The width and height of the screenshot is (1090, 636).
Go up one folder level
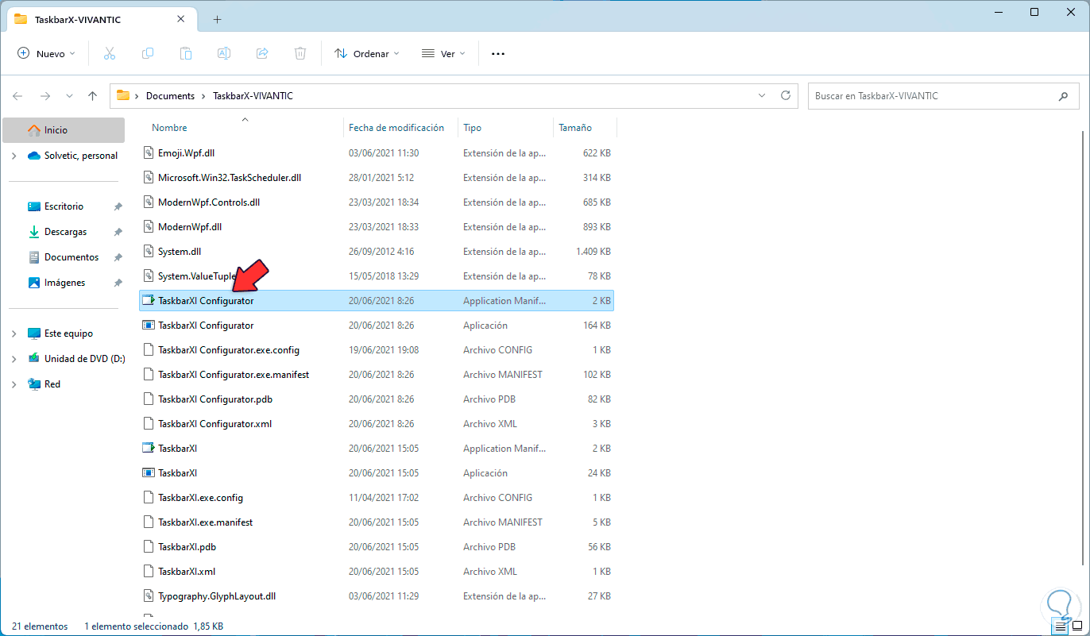point(92,96)
